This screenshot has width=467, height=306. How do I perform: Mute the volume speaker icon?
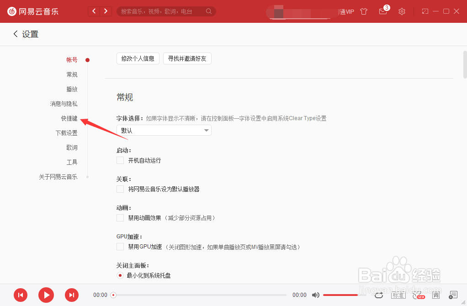click(x=315, y=295)
